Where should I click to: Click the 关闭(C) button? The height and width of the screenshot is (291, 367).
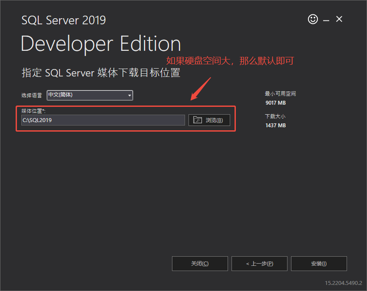[200, 264]
